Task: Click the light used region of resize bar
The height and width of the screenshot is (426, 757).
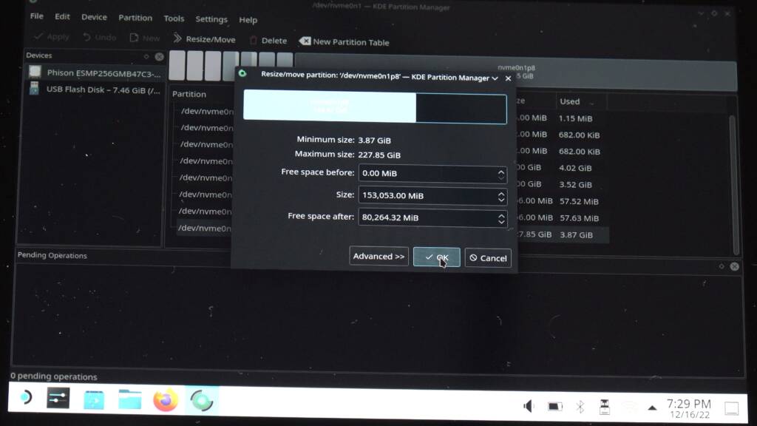Action: 330,106
